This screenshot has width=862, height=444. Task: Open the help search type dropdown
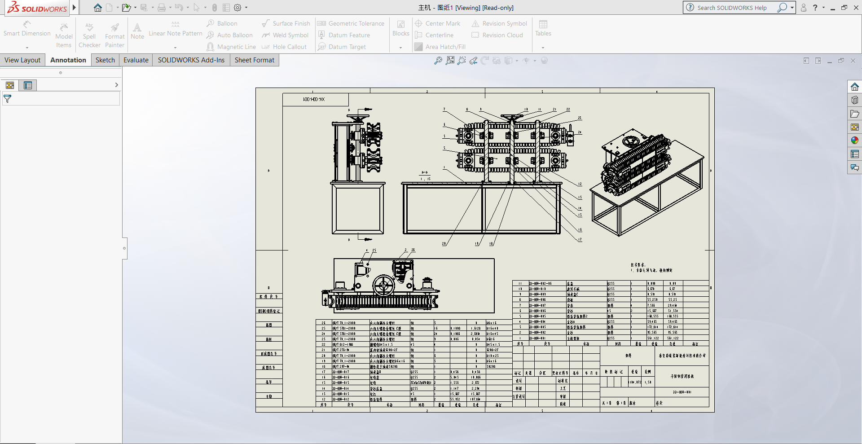[x=792, y=8]
